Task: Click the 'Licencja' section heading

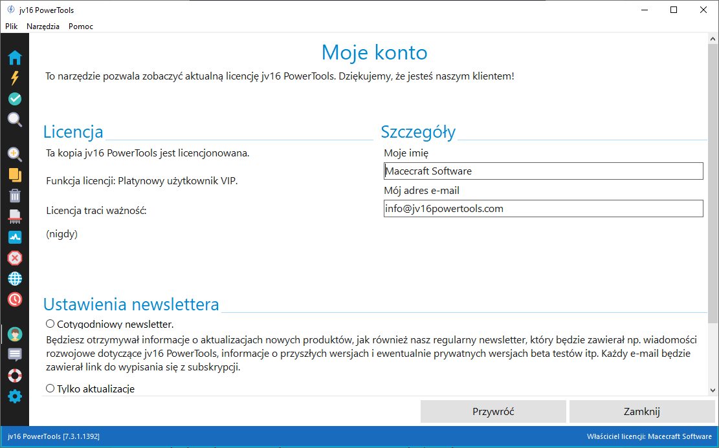Action: [73, 131]
